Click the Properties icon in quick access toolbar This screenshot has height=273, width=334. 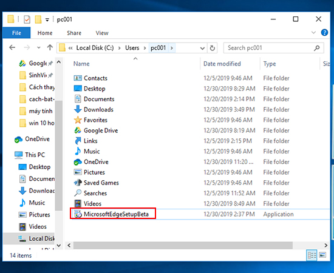point(27,19)
